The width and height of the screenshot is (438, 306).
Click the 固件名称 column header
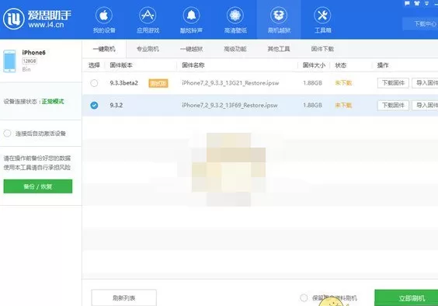193,65
